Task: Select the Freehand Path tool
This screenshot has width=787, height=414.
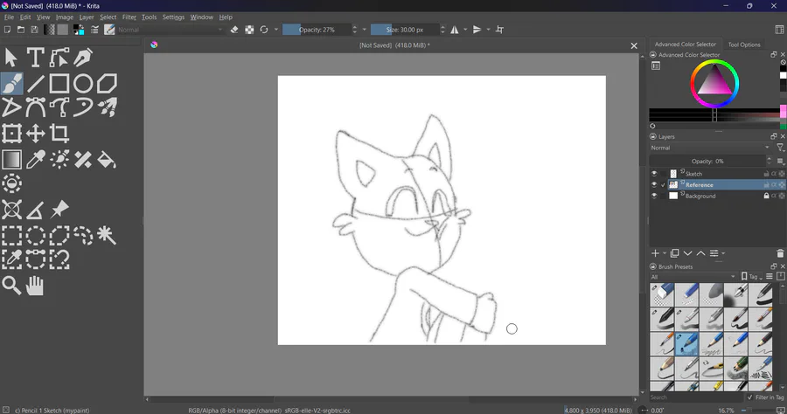Action: click(59, 107)
